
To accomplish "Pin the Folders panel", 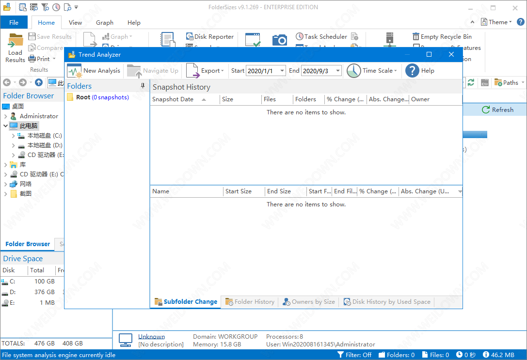I will tap(143, 86).
